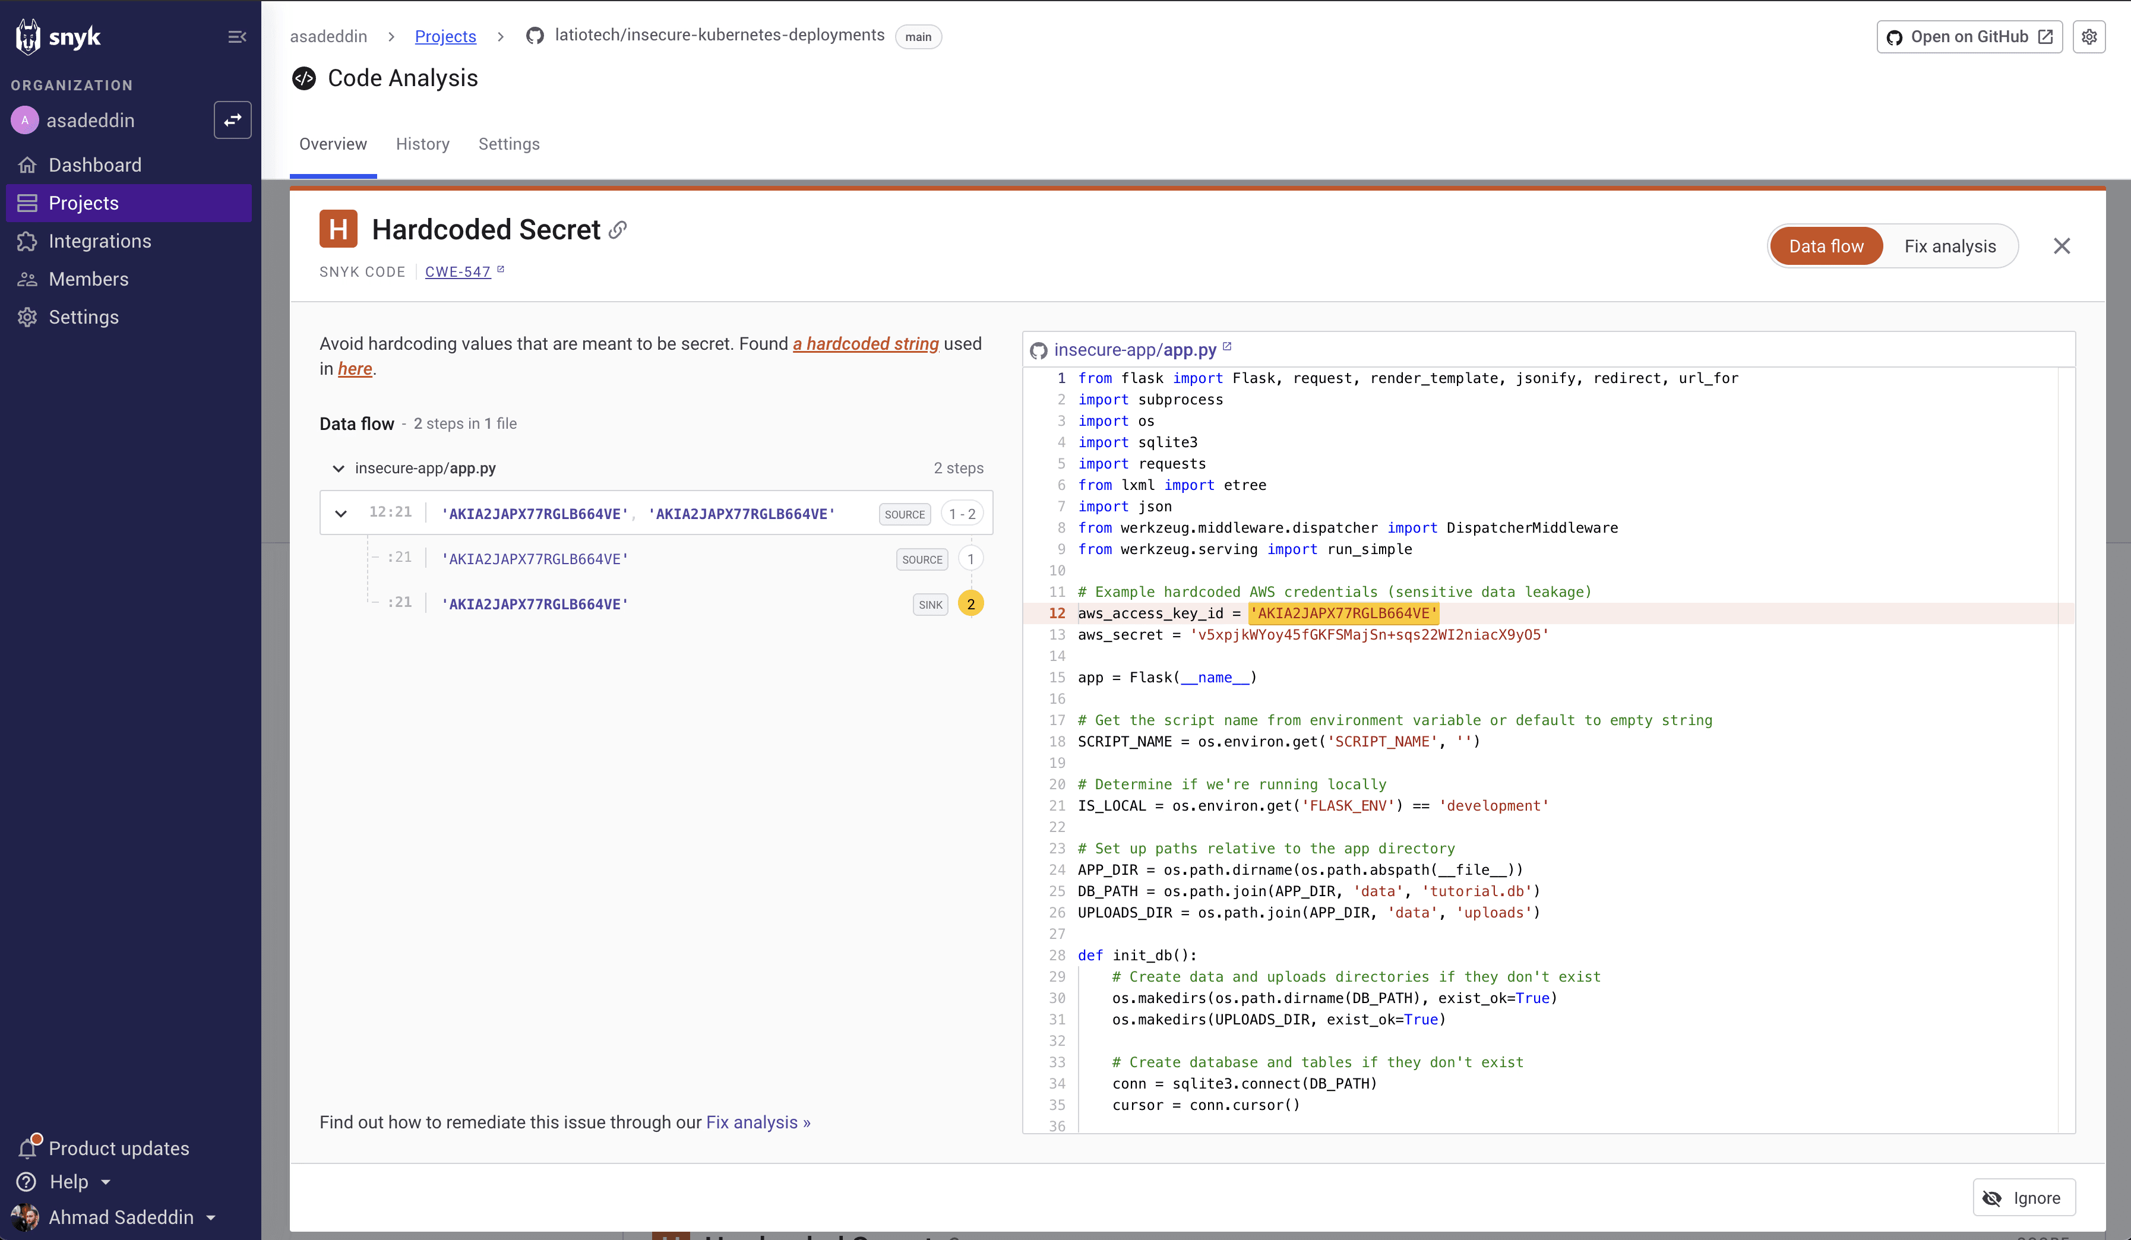Screen dimensions: 2131x1240
Task: Click the Snyk logo
Action: (x=58, y=36)
